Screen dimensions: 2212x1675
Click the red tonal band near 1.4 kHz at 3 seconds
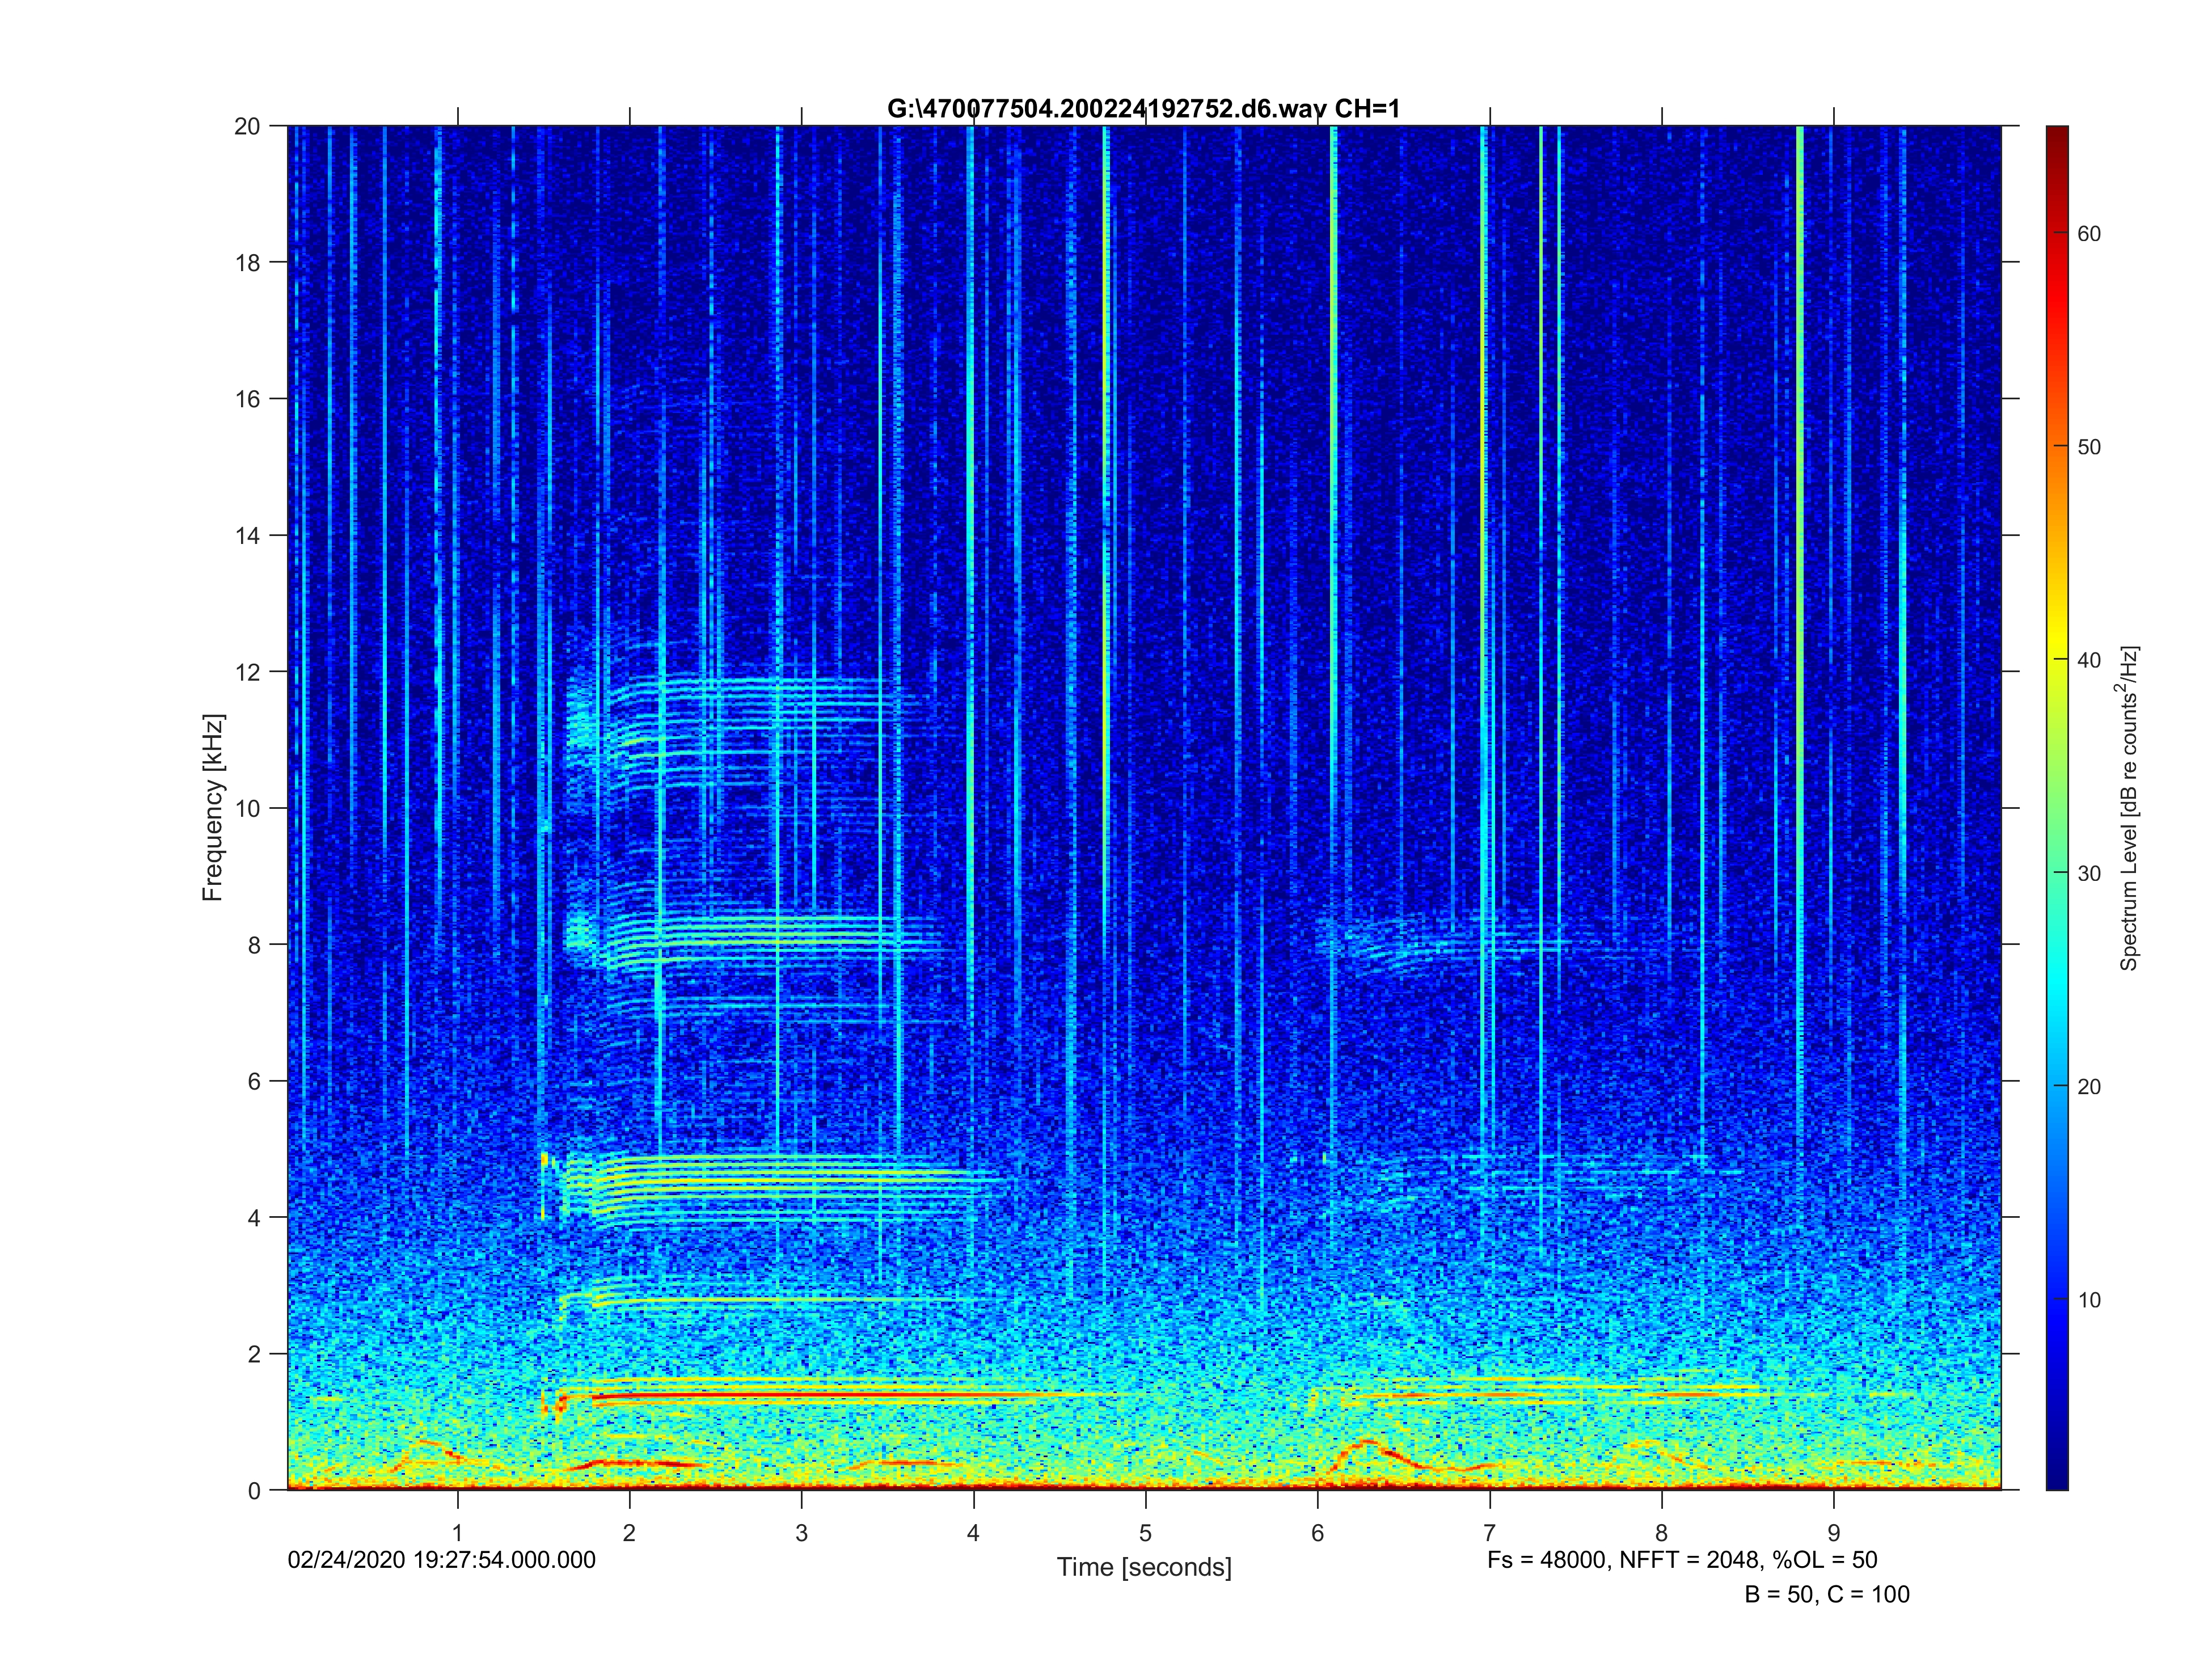(801, 1394)
